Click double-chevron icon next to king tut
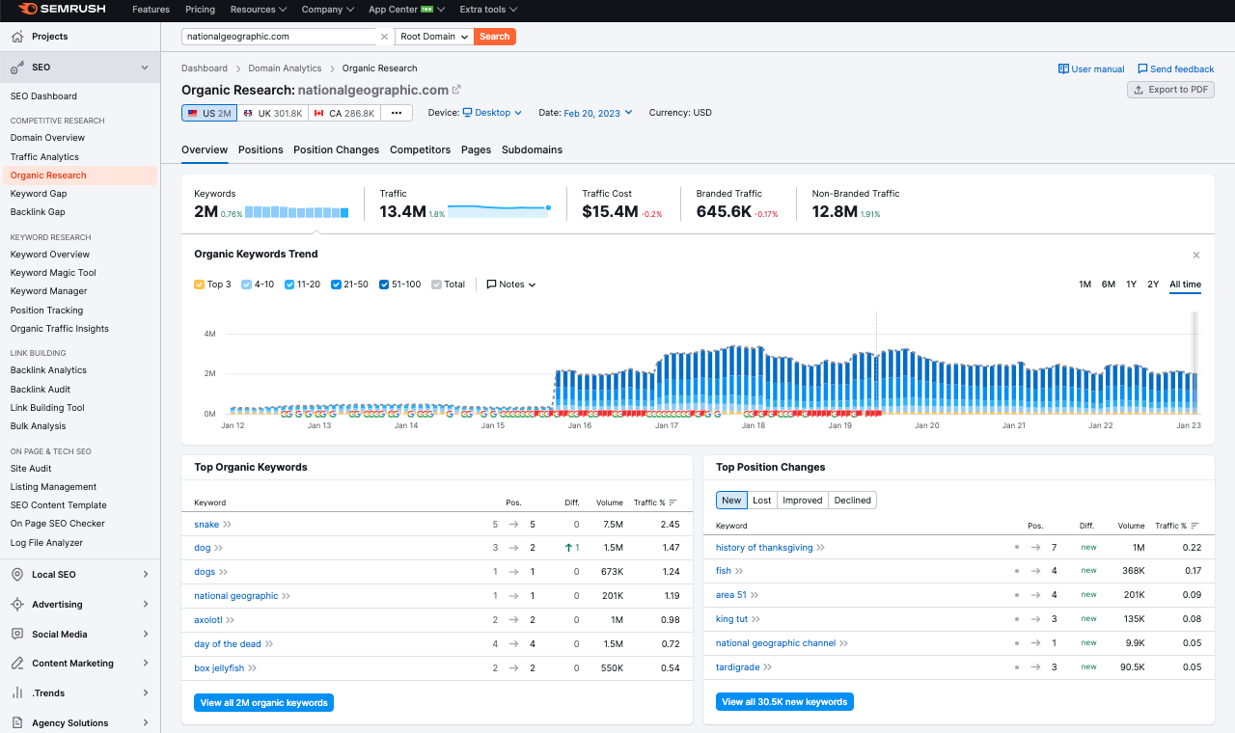 point(755,619)
